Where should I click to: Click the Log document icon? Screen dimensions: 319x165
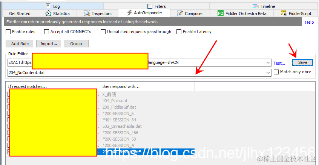[48, 6]
